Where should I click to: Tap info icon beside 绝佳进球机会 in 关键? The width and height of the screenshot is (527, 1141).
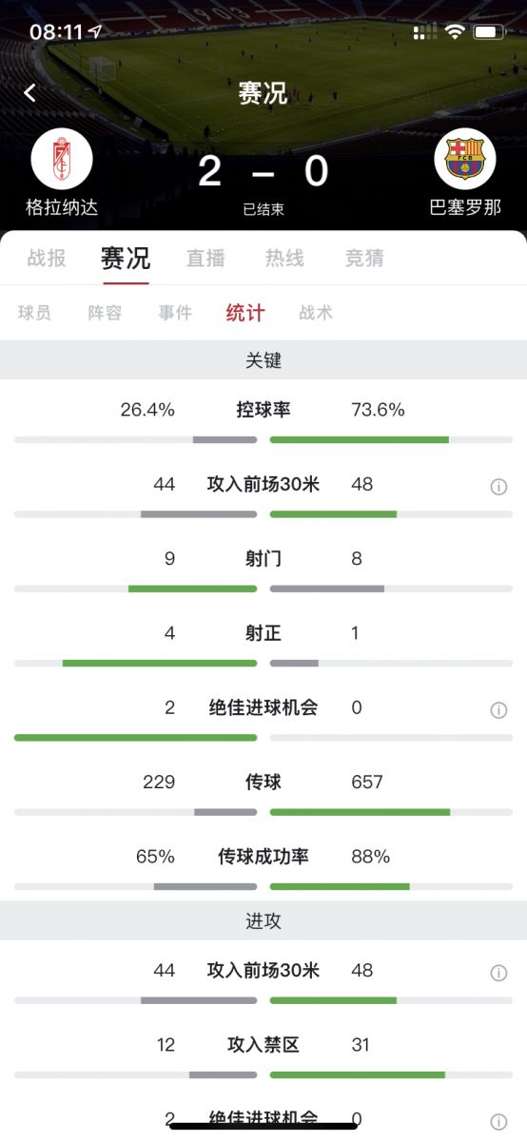pyautogui.click(x=498, y=710)
